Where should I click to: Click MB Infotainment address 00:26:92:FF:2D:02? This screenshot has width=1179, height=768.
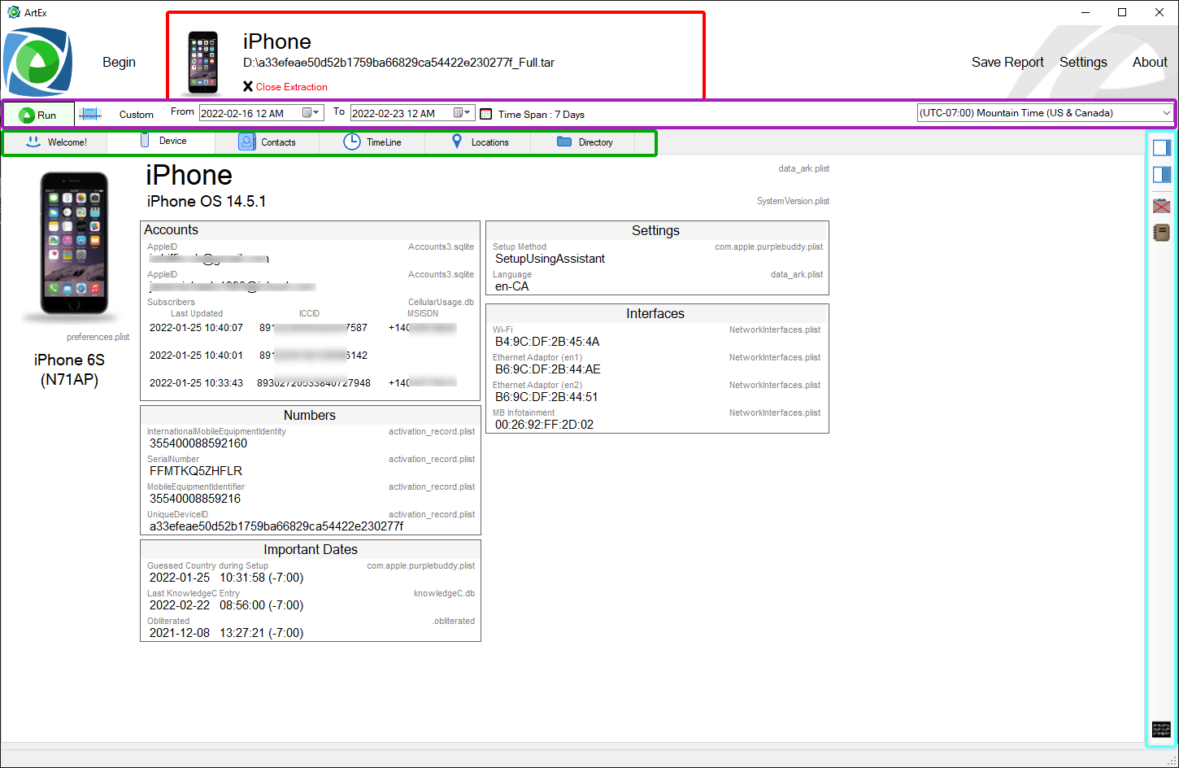544,425
